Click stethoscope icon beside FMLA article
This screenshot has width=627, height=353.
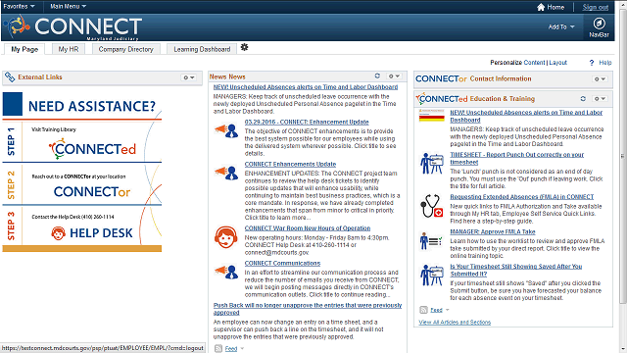[x=431, y=206]
